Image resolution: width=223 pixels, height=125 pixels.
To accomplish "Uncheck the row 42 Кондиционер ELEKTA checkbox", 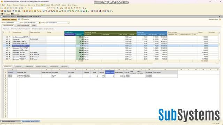I will tap(9, 41).
